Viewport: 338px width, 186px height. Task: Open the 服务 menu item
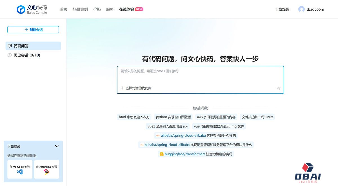(110, 9)
